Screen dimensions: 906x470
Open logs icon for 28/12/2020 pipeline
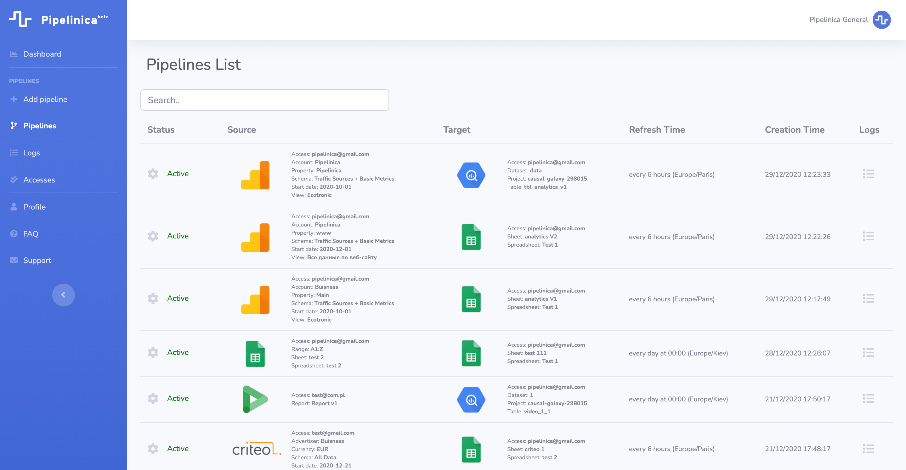[868, 353]
